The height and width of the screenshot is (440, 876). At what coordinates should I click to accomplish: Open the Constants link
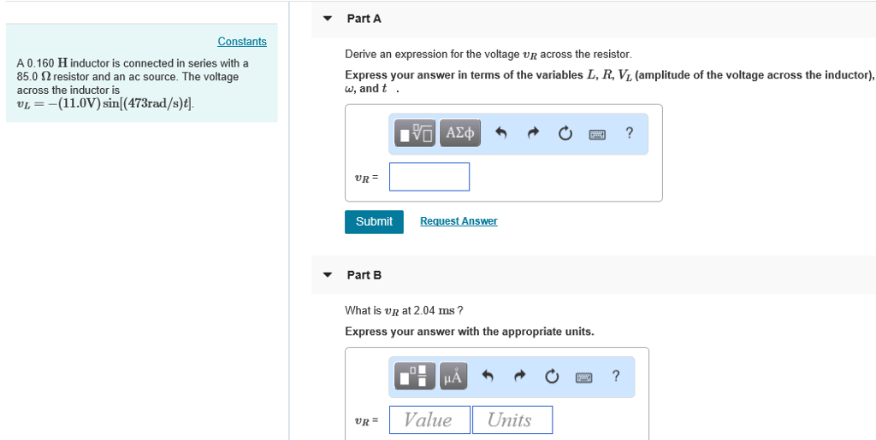(x=242, y=42)
